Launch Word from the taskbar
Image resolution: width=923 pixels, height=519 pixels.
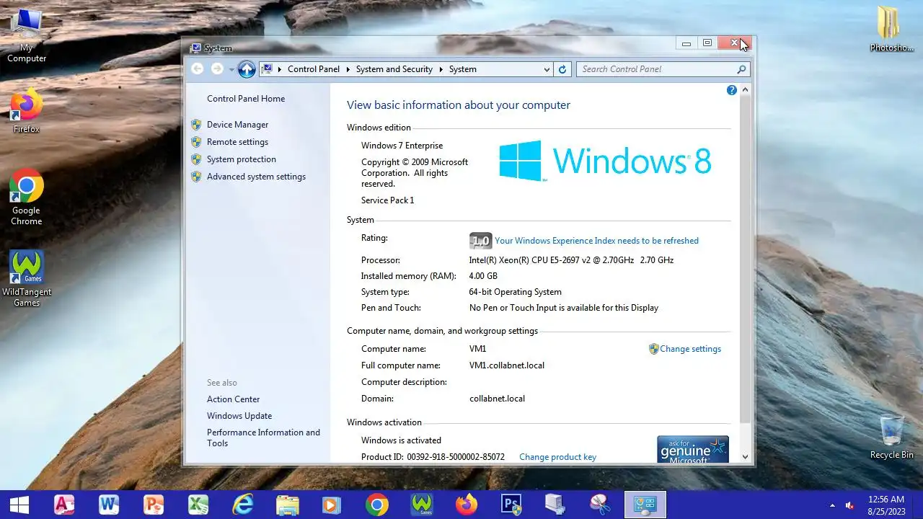(x=109, y=505)
